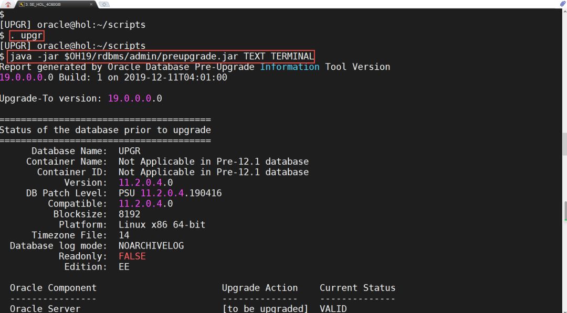The height and width of the screenshot is (313, 567).
Task: Click the 'Database log mode:' label
Action: tap(59, 245)
